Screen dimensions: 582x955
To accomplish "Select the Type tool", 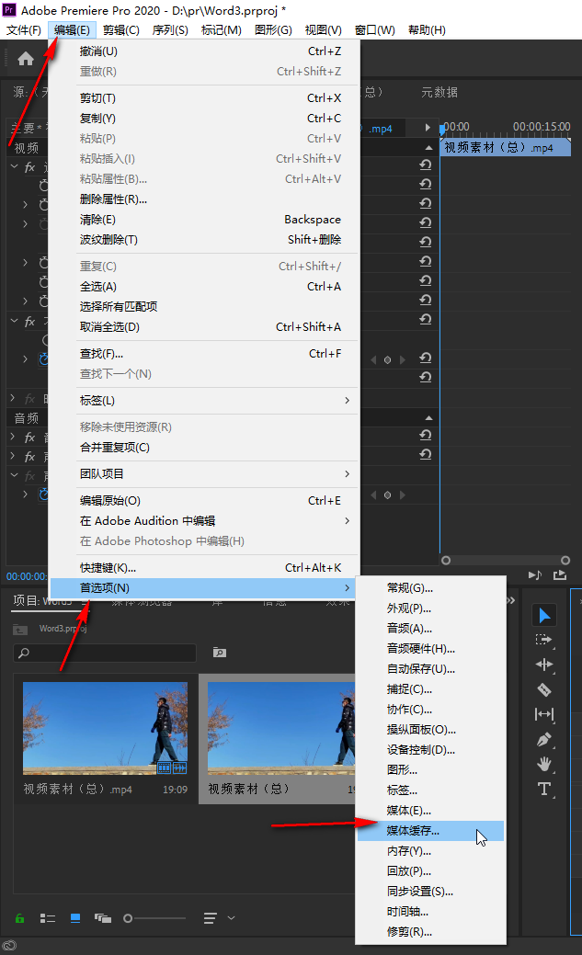I will 544,789.
